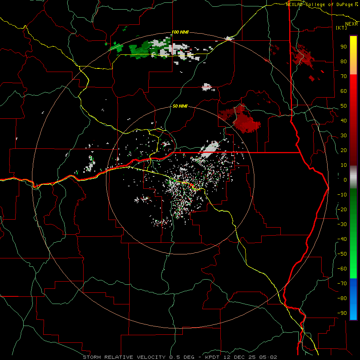Click the "-90" value on velocity scale
The image size is (360, 360).
click(342, 313)
